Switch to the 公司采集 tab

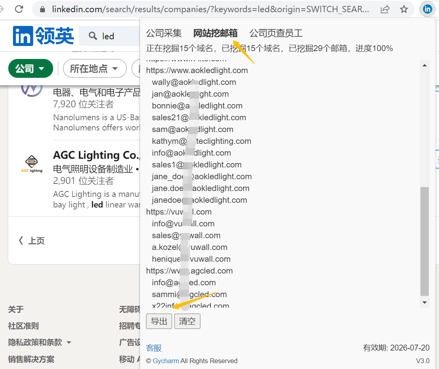coord(164,33)
